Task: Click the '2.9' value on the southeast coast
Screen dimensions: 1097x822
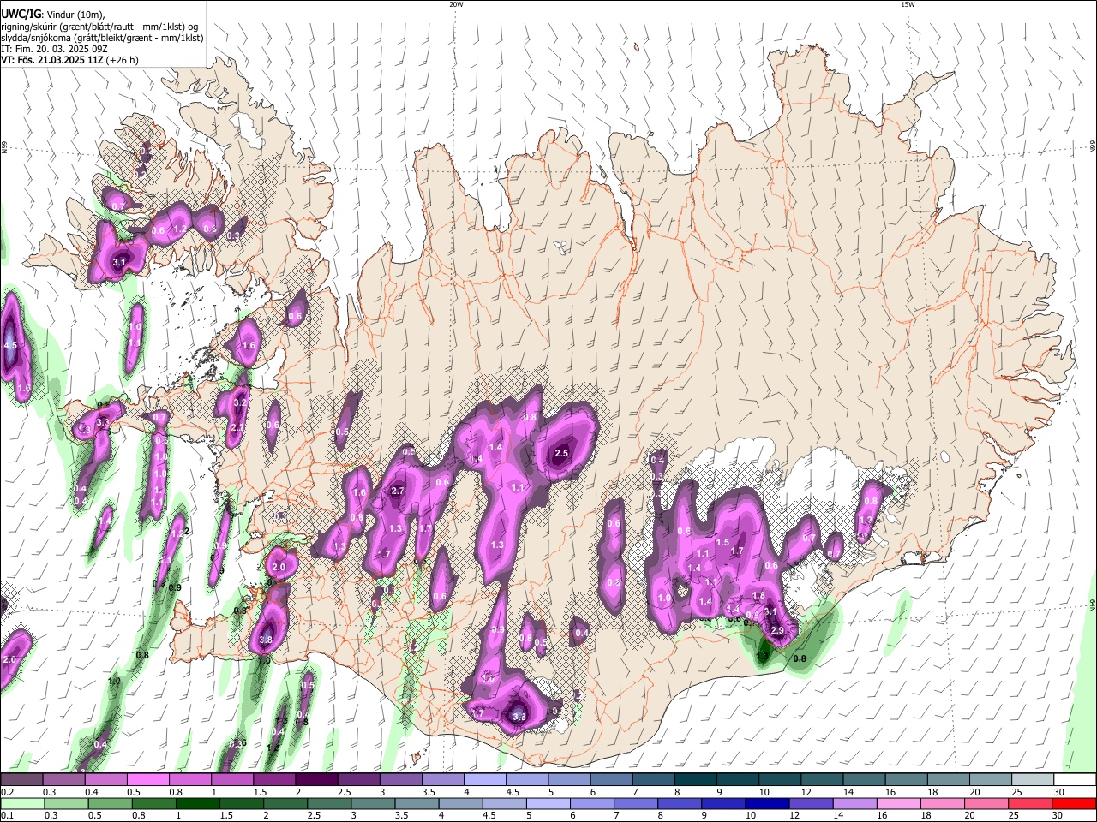Action: click(x=778, y=630)
